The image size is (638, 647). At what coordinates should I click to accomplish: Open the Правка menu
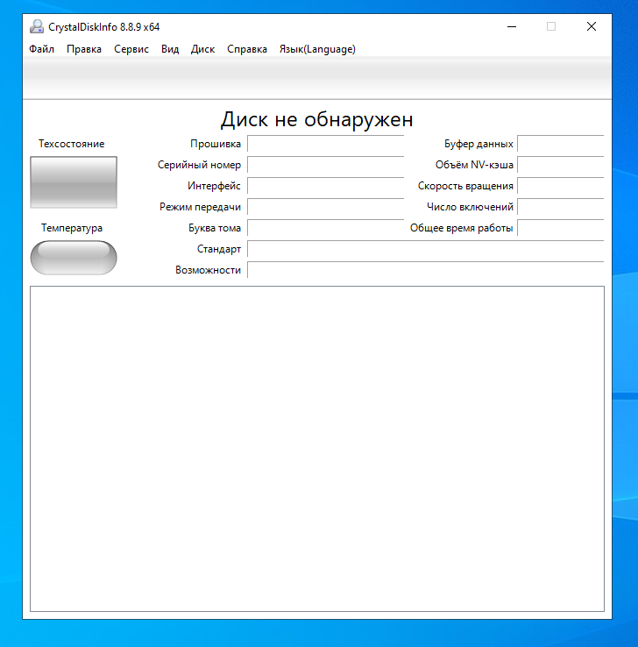(x=84, y=49)
